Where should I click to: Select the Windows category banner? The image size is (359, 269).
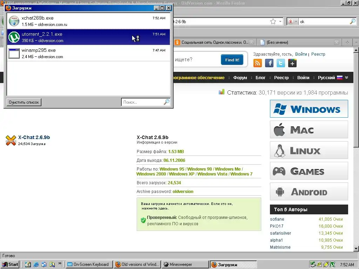309,109
